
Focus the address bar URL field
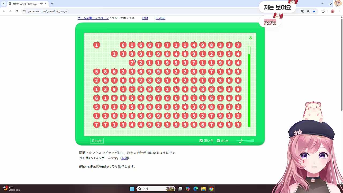tap(161, 11)
